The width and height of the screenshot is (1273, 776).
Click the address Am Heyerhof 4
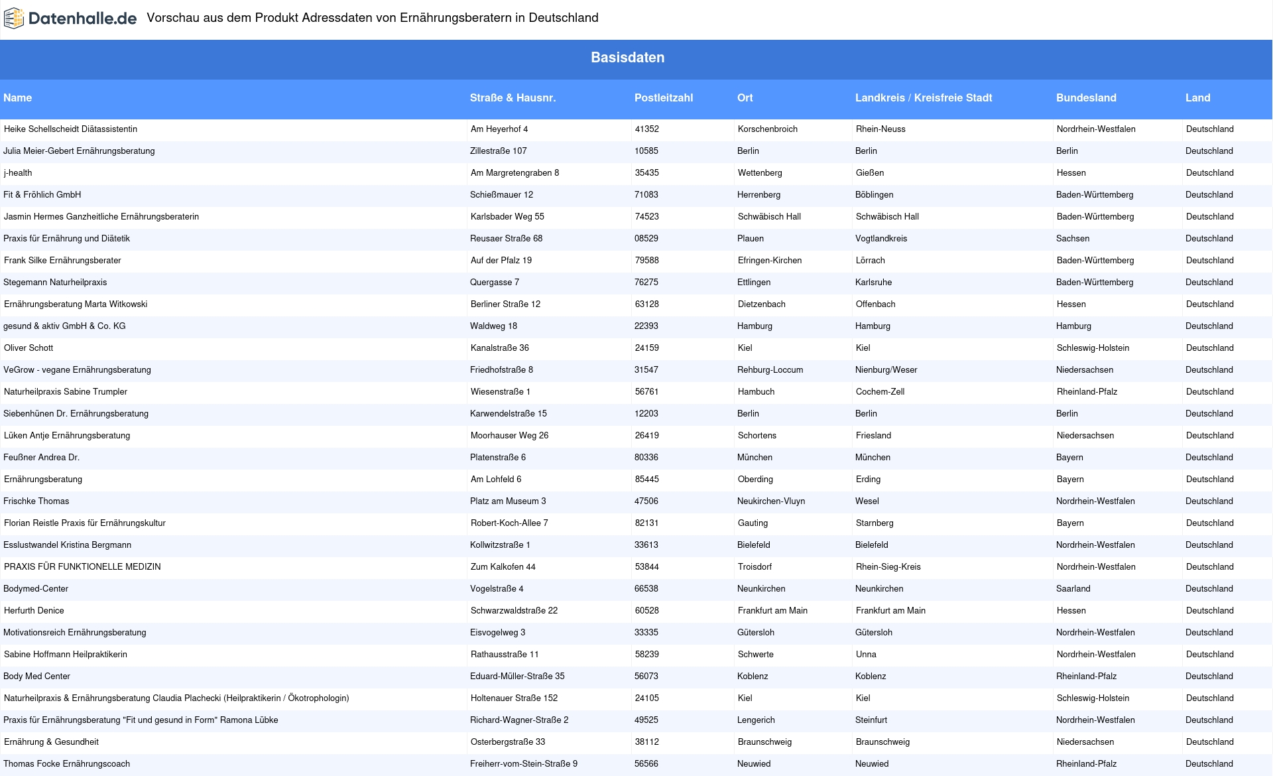click(x=499, y=129)
